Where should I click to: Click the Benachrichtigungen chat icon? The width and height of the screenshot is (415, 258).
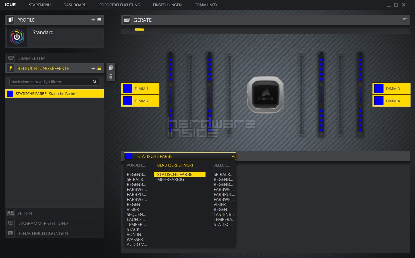tap(10, 233)
